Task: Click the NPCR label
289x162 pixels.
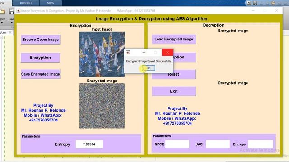Action: [x=159, y=144]
